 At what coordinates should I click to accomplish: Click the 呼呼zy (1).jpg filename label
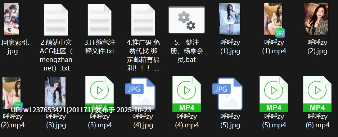pos(230,47)
